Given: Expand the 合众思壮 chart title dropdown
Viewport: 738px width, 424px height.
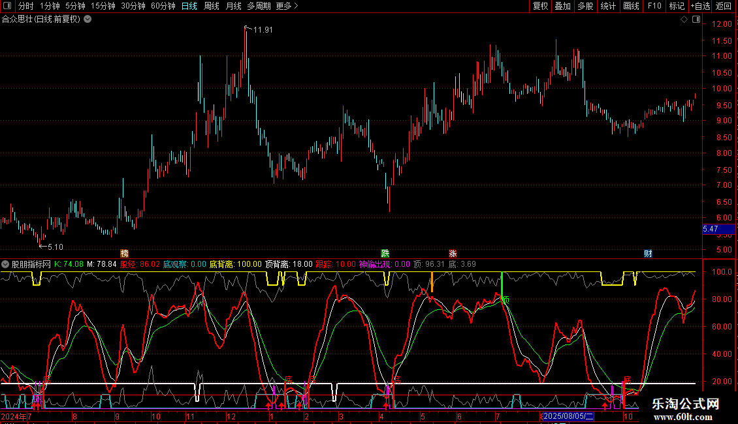Looking at the screenshot, I should click(x=88, y=19).
